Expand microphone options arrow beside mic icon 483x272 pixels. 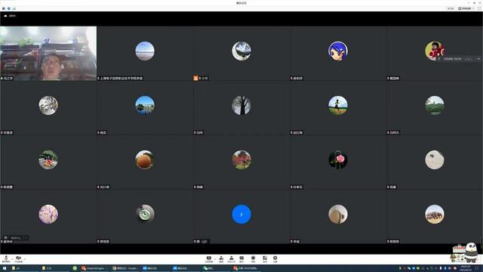click(x=12, y=259)
